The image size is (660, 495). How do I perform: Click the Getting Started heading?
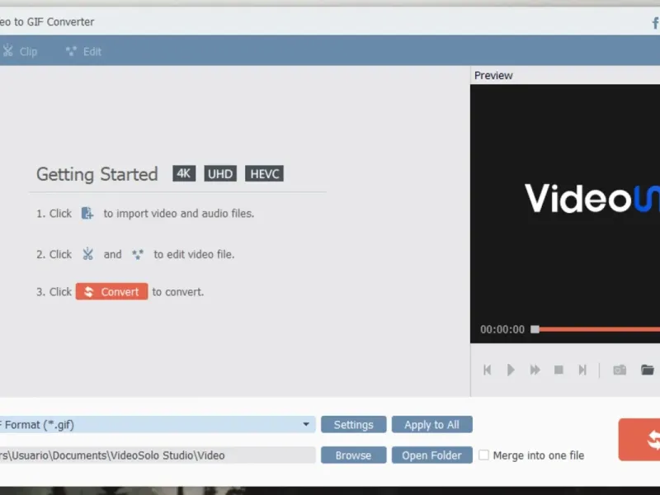click(x=97, y=174)
